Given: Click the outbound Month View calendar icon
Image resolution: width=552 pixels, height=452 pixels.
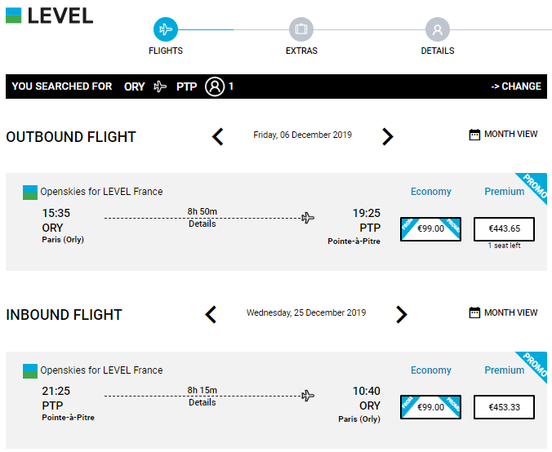Looking at the screenshot, I should 474,135.
